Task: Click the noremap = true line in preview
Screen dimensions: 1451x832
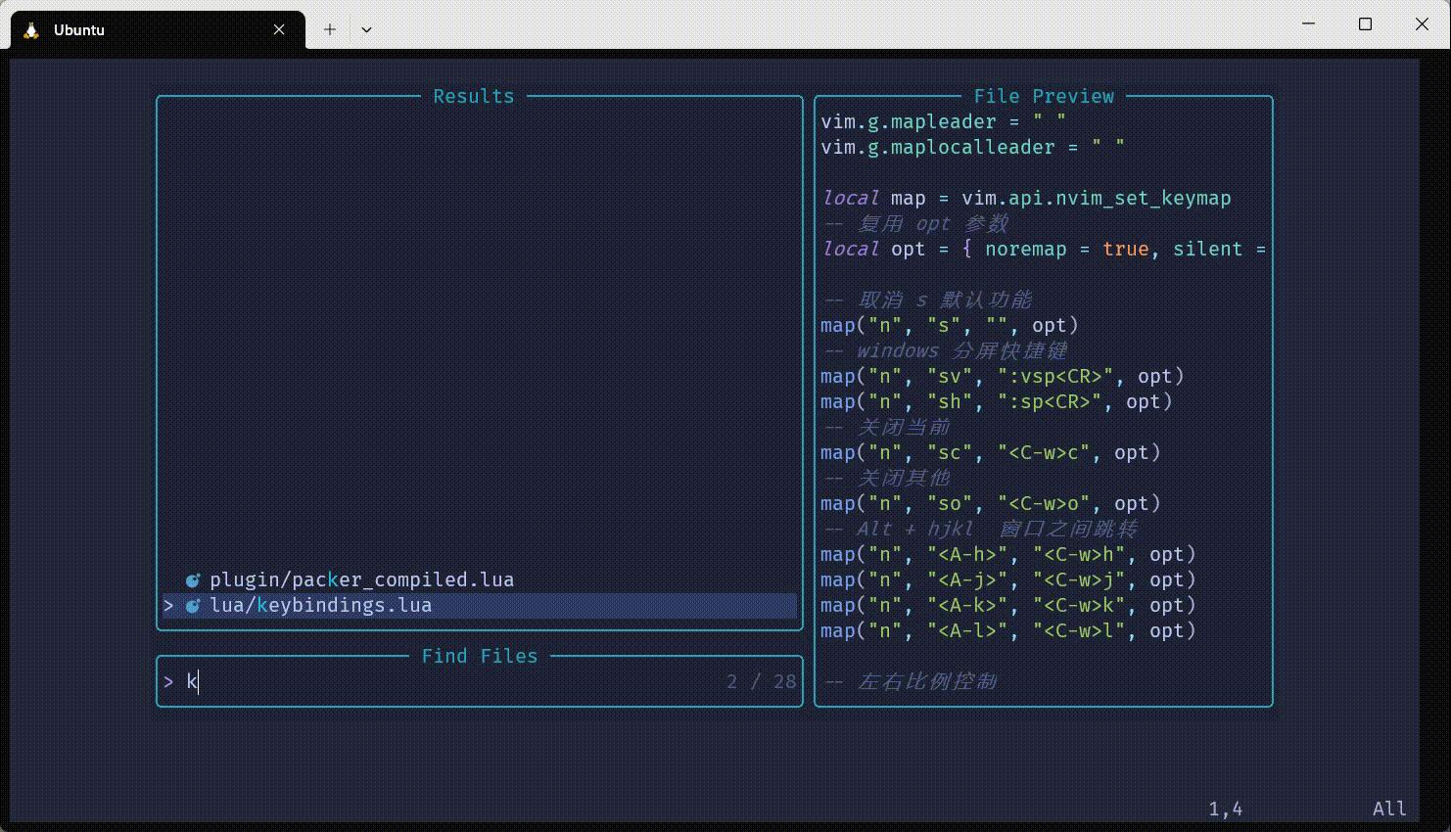Action: tap(1044, 249)
